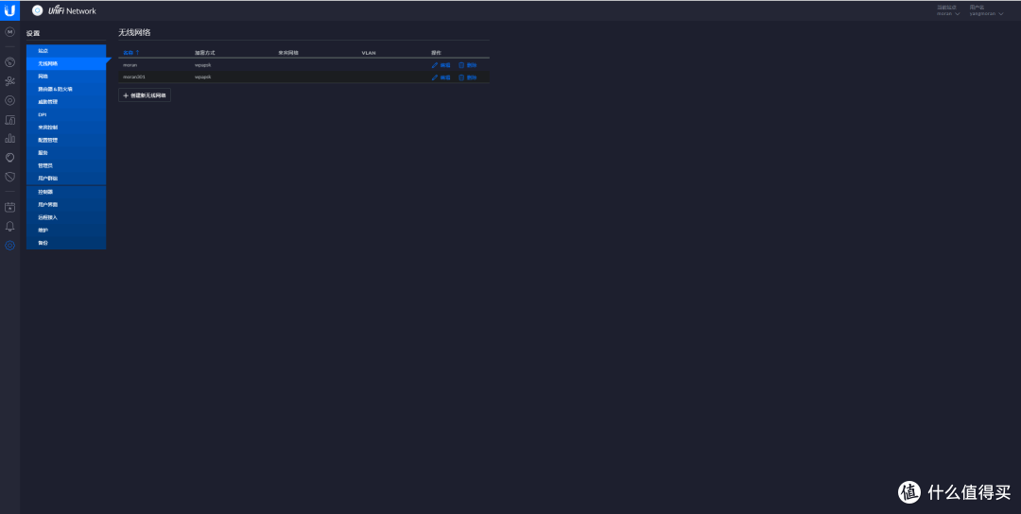Open the yangmoran user dropdown

click(x=986, y=13)
